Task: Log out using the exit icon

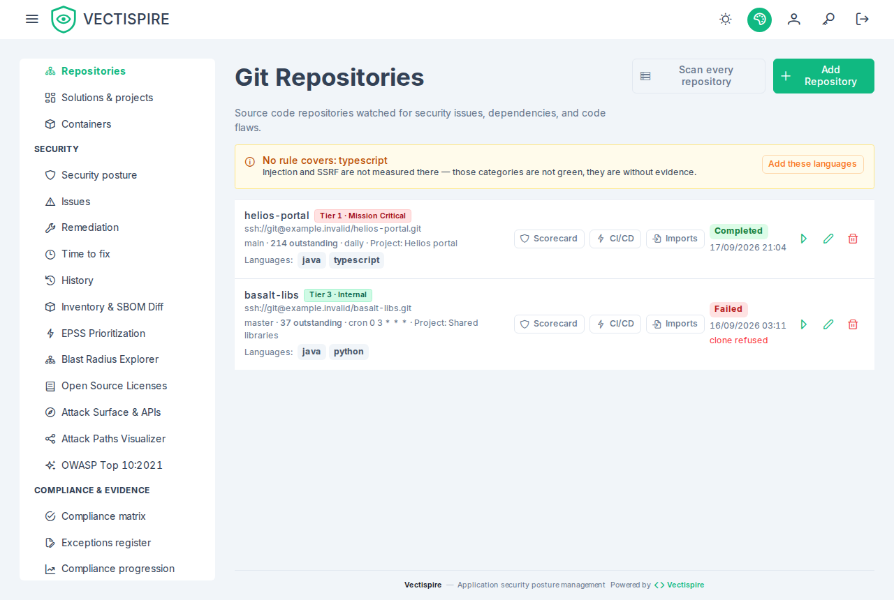Action: tap(863, 19)
